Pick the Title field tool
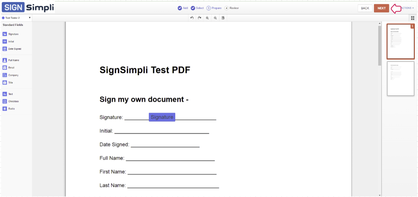418x197 pixels. coord(10,83)
